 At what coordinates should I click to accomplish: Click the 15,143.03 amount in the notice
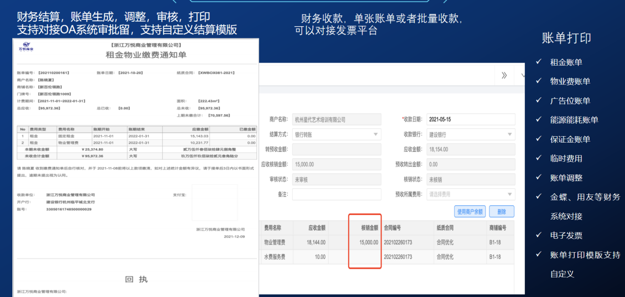pyautogui.click(x=199, y=136)
